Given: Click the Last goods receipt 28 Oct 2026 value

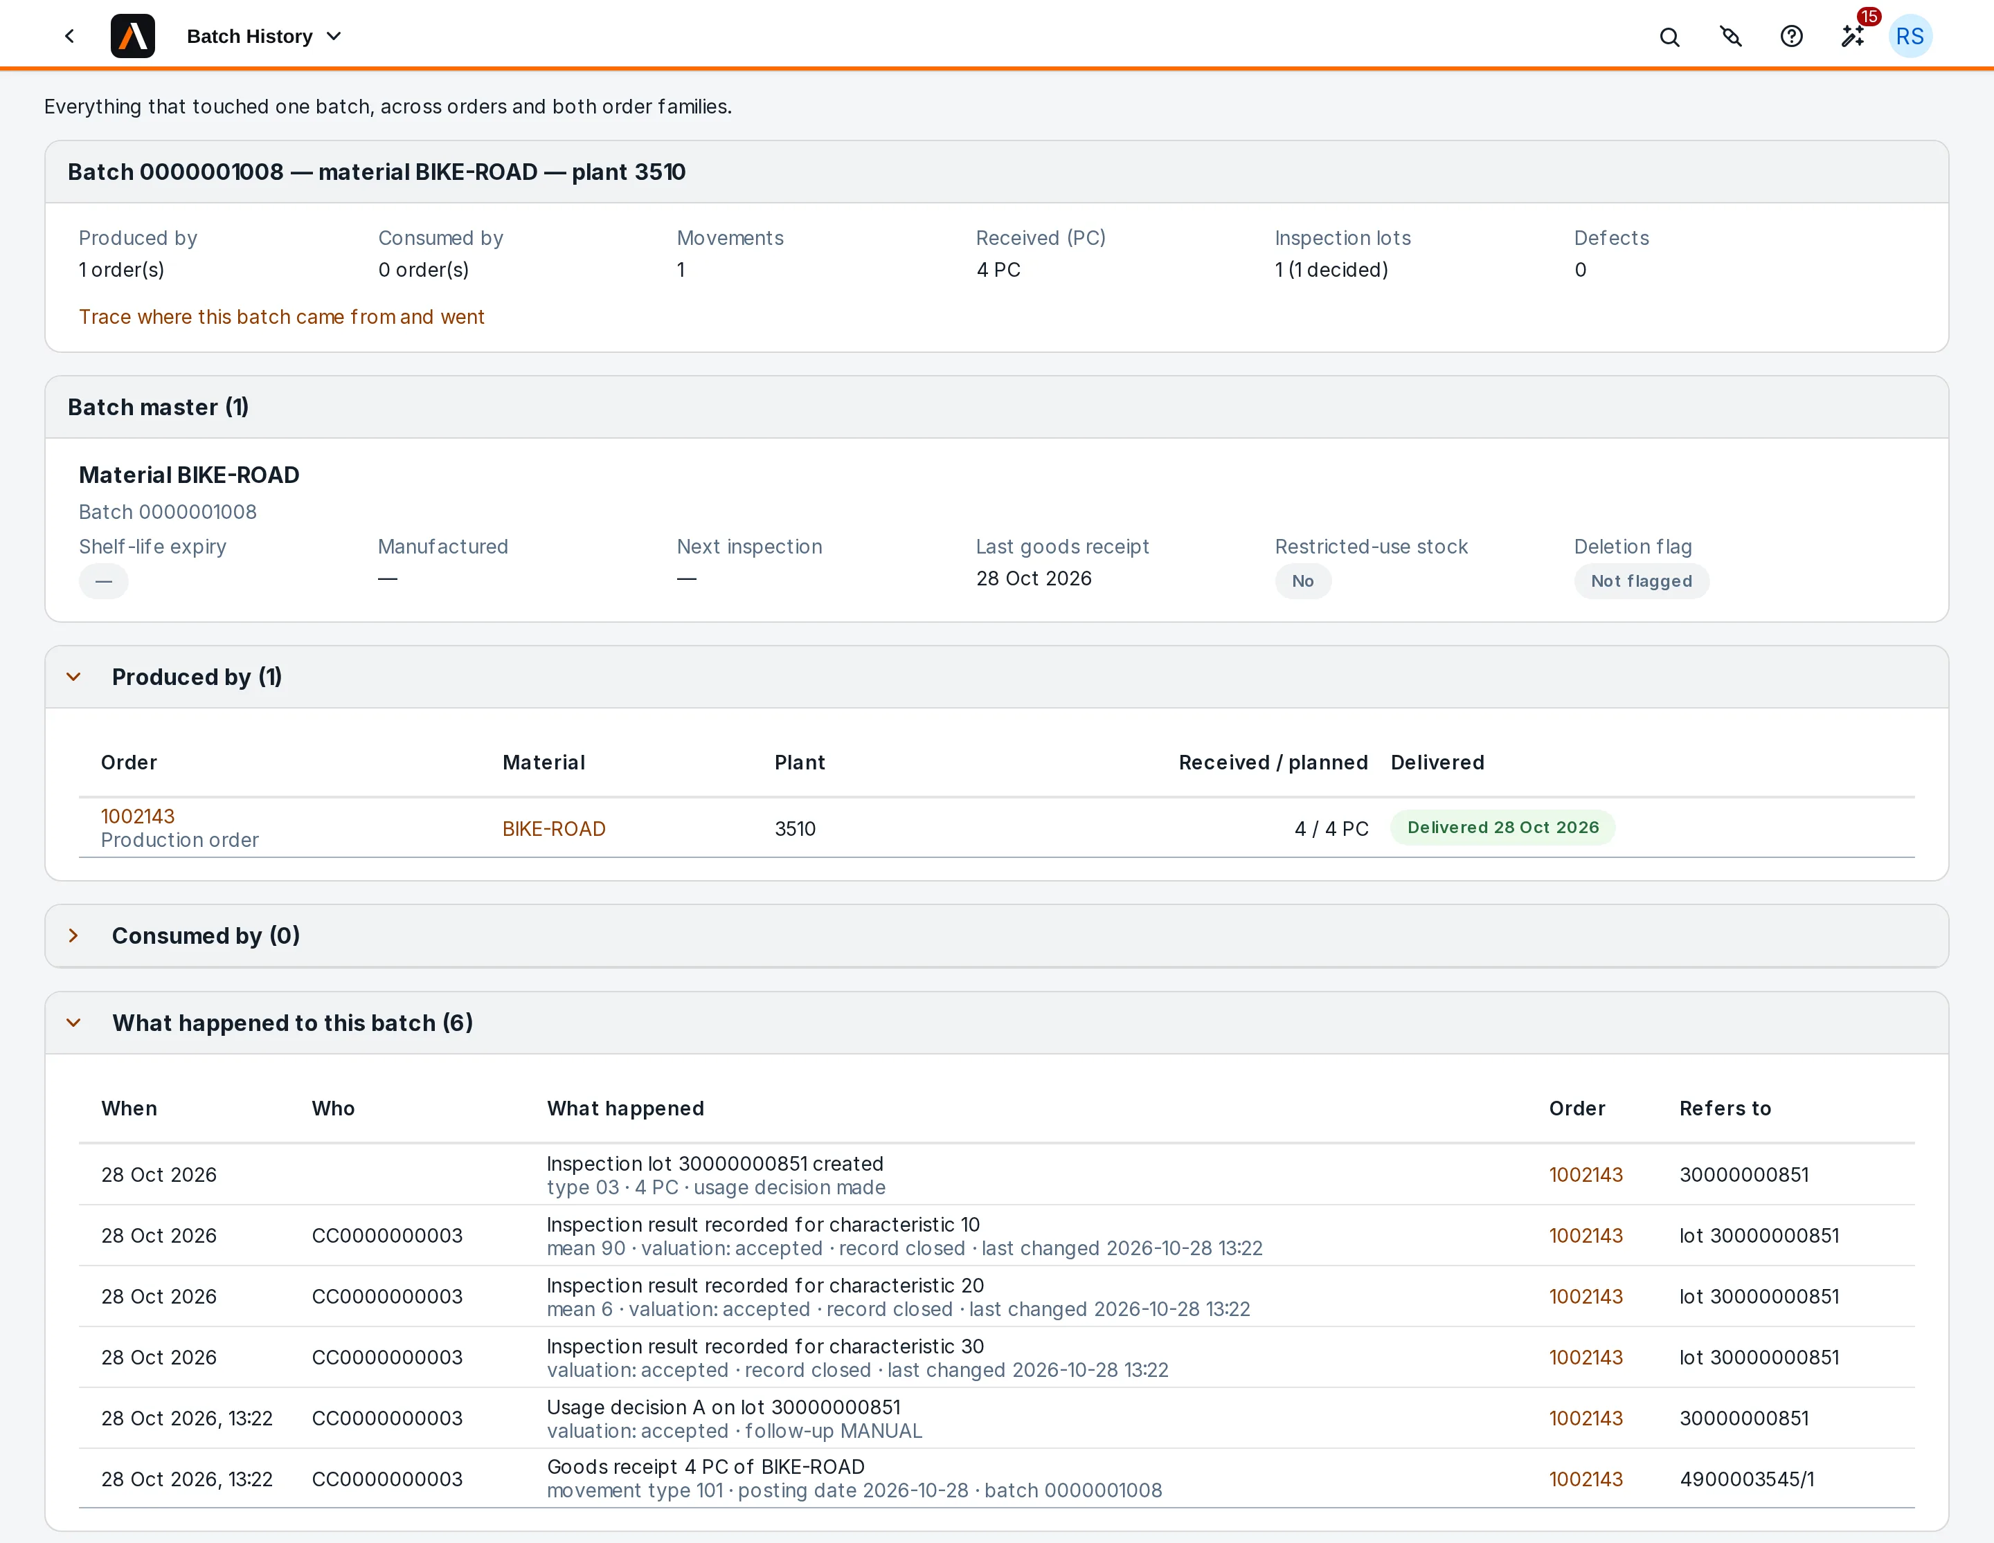Looking at the screenshot, I should 1034,578.
